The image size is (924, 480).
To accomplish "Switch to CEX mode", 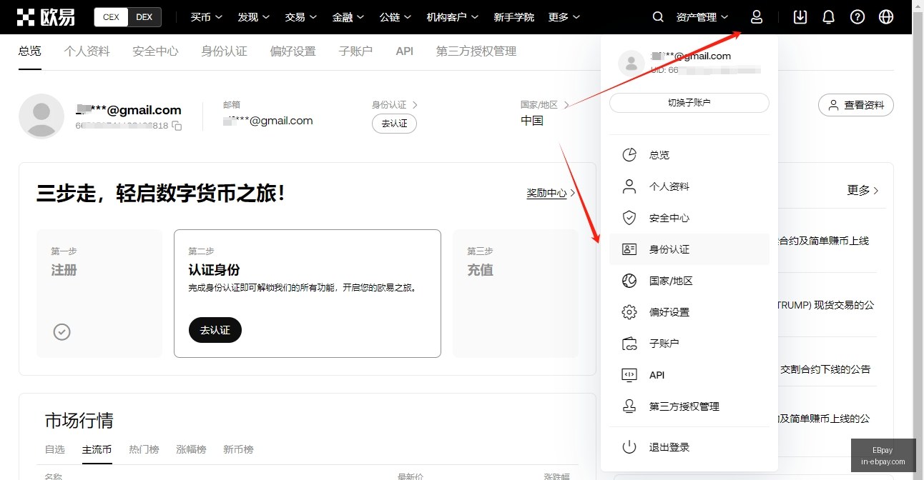I will click(x=111, y=17).
